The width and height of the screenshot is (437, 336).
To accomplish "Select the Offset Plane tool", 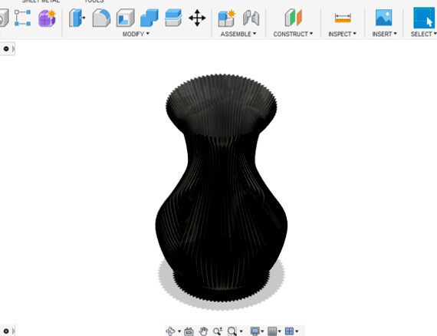I will 293,18.
